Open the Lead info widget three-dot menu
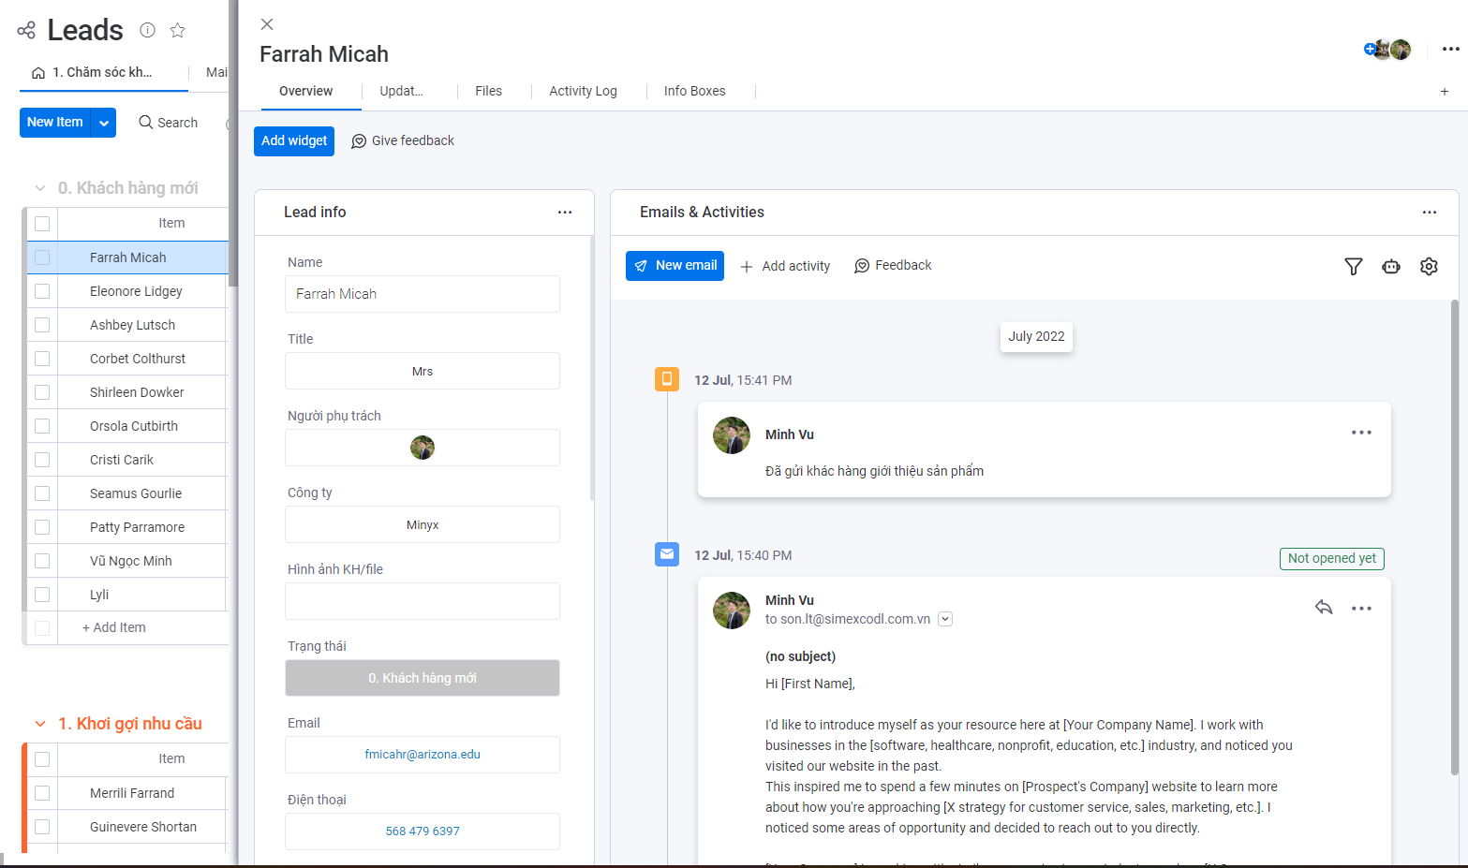This screenshot has width=1468, height=868. pyautogui.click(x=564, y=213)
